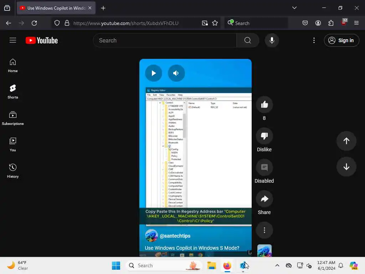
Task: Click the santechtips channel avatar
Action: coord(151,236)
